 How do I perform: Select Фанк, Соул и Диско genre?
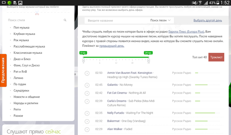coord(27,65)
